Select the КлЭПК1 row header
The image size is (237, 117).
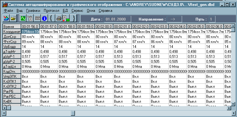(12, 81)
